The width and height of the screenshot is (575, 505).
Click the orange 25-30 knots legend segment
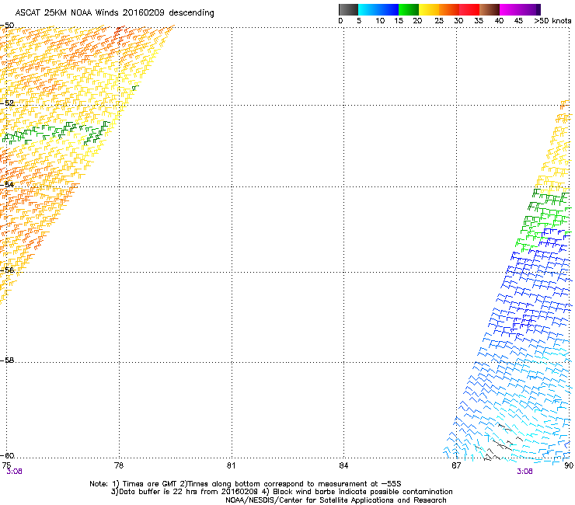click(x=449, y=9)
